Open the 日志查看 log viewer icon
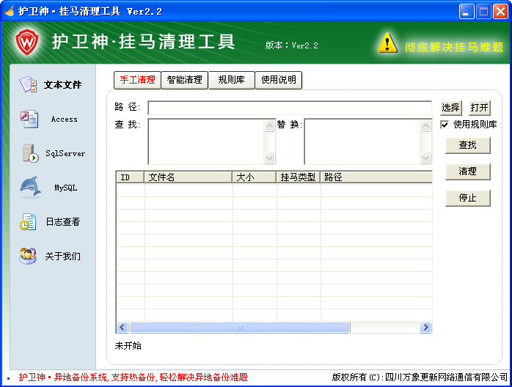Image resolution: width=512 pixels, height=387 pixels. (x=29, y=222)
